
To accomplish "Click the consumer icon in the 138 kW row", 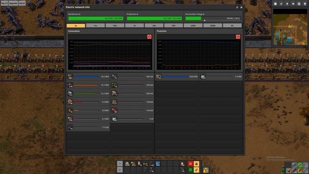I will [x=114, y=102].
